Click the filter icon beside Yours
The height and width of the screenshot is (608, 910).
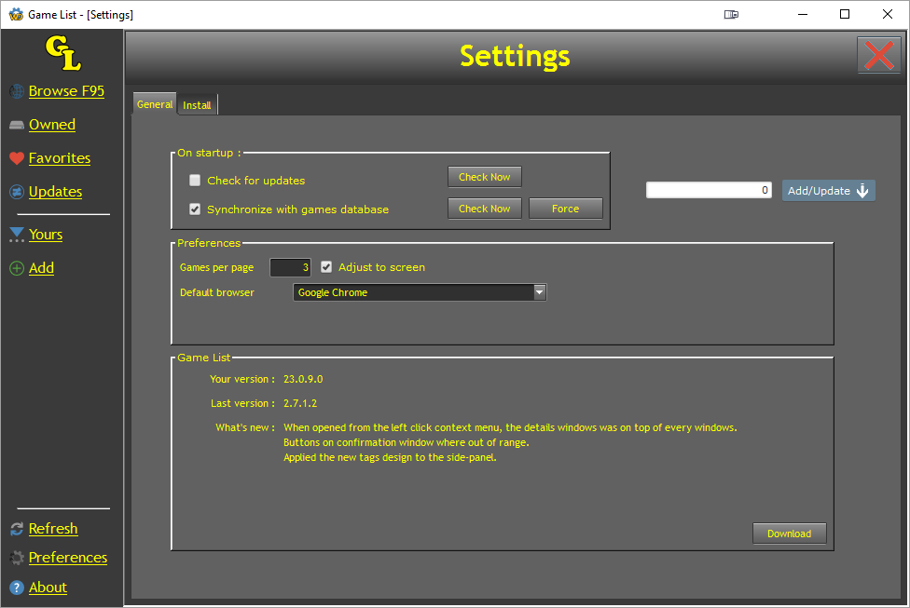(17, 235)
